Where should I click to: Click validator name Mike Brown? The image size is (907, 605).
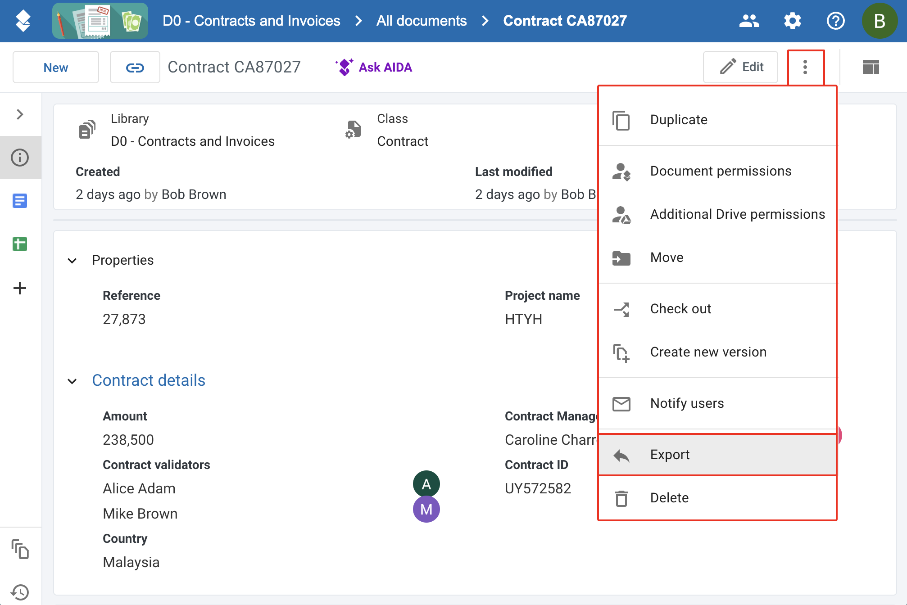click(x=140, y=514)
